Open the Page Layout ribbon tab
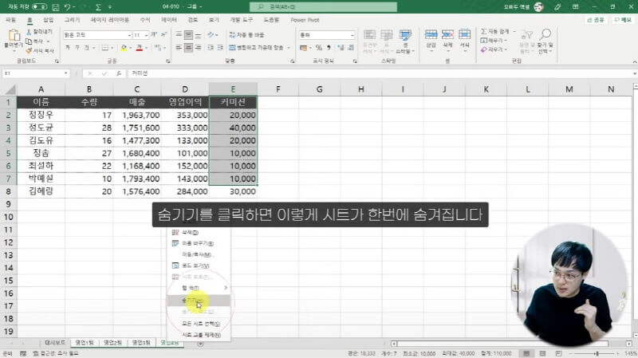This screenshot has height=358, width=638. 109,19
